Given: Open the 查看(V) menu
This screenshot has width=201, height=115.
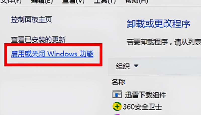Looking at the screenshot, I should [73, 2].
